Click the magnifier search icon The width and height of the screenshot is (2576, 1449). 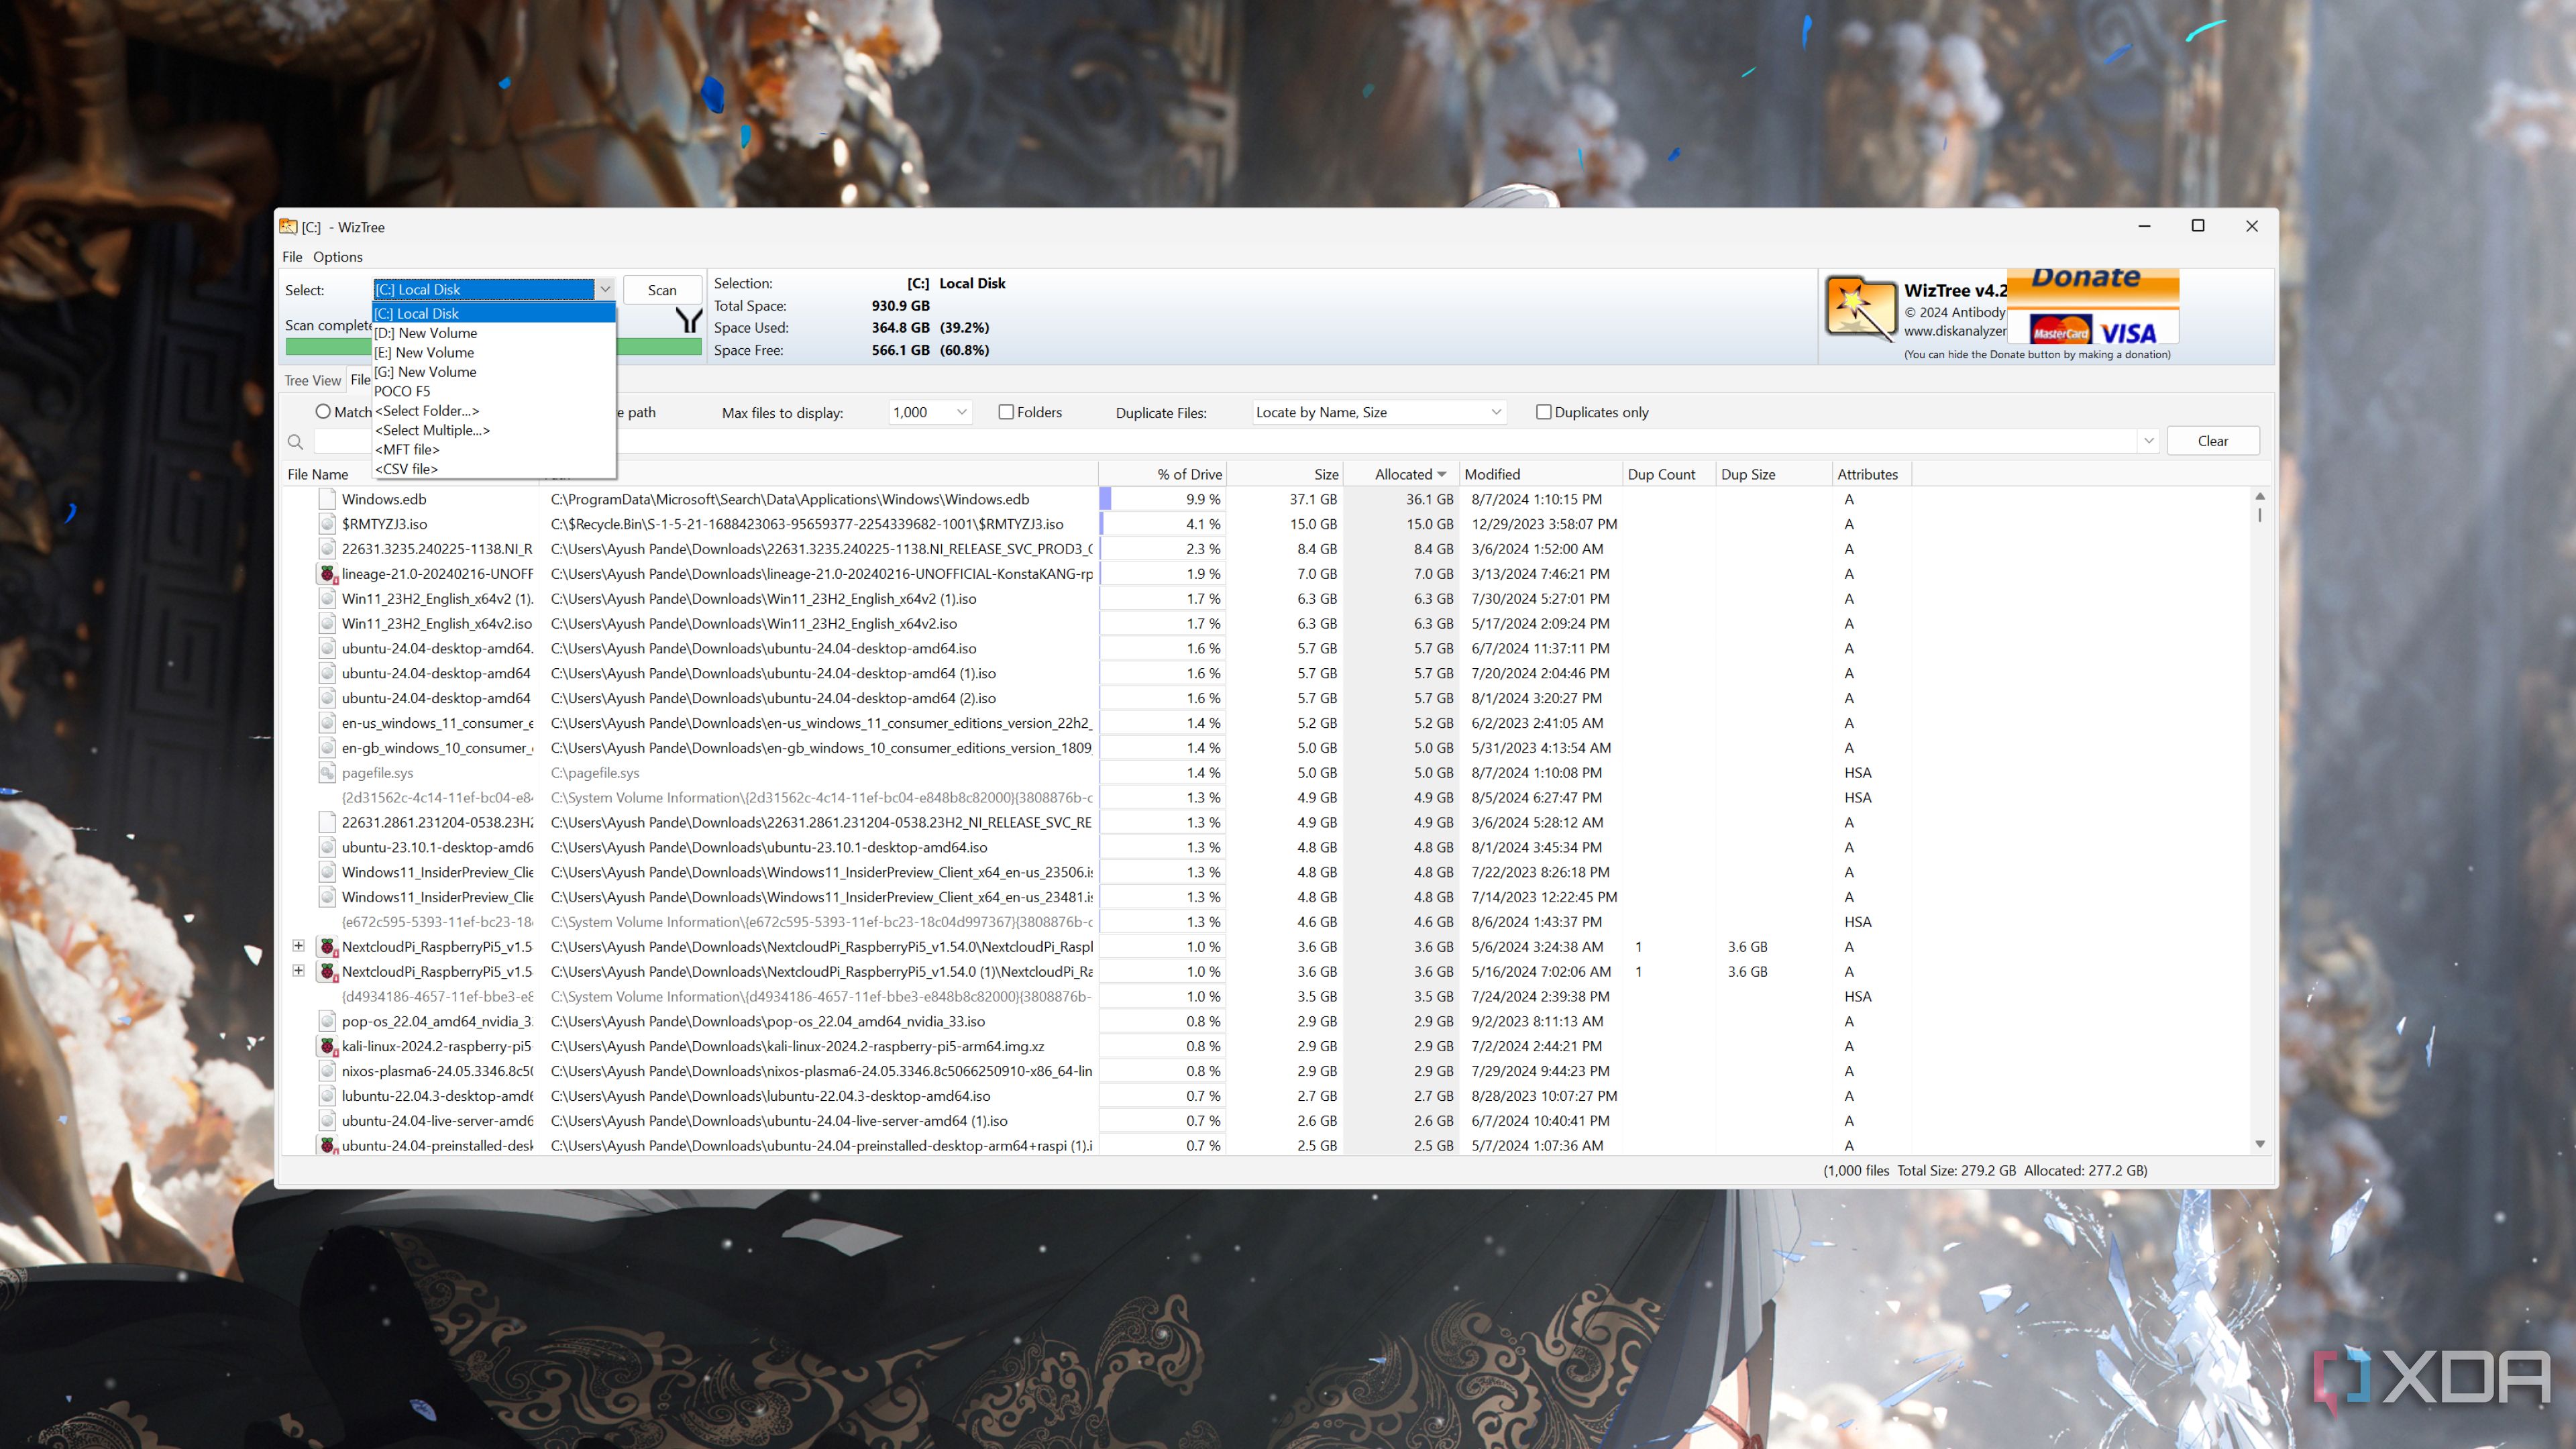[x=295, y=441]
